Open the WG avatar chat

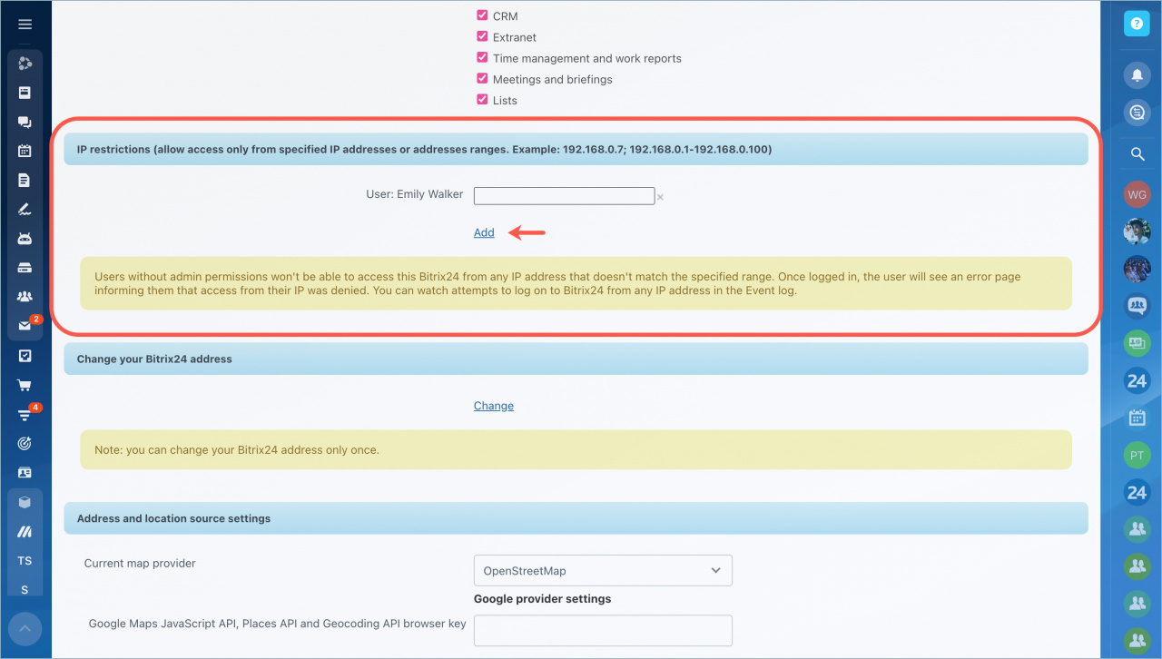click(x=1137, y=194)
